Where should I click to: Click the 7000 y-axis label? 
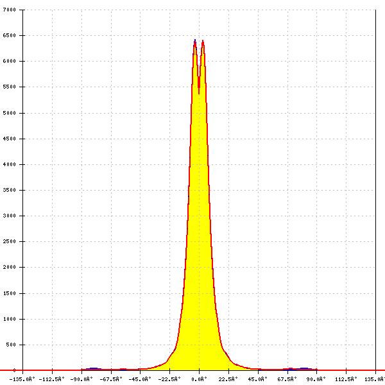[x=10, y=10]
